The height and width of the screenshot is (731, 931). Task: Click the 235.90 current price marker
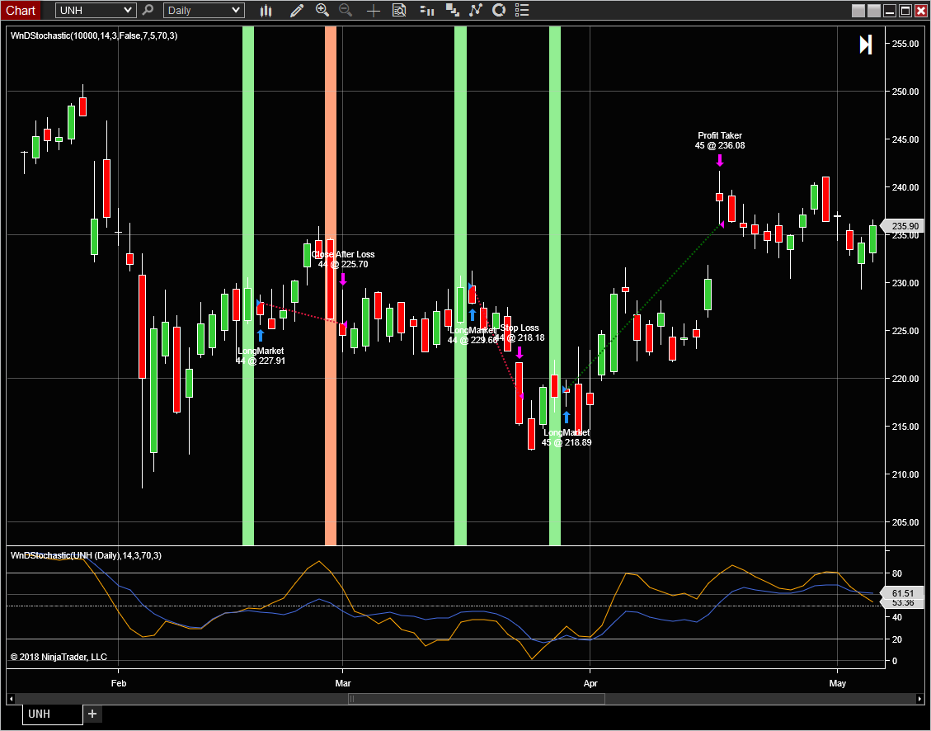tap(902, 226)
